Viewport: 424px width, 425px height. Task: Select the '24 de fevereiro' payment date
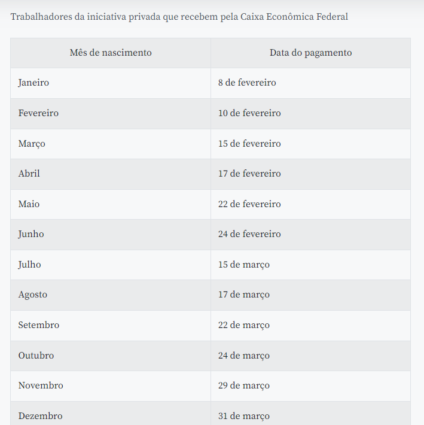249,234
